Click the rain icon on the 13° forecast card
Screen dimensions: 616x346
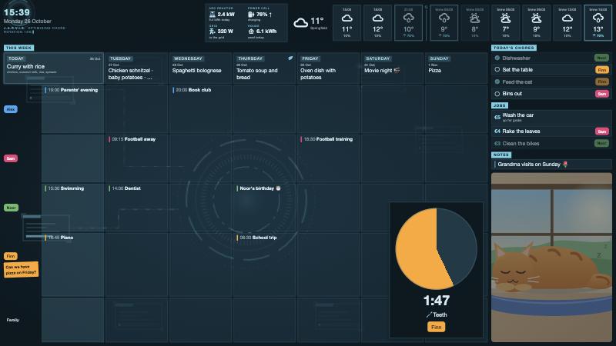click(598, 18)
